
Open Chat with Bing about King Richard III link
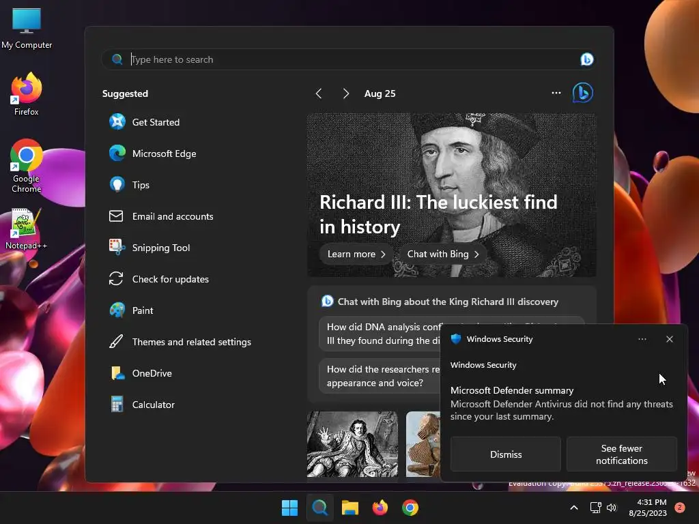(448, 302)
